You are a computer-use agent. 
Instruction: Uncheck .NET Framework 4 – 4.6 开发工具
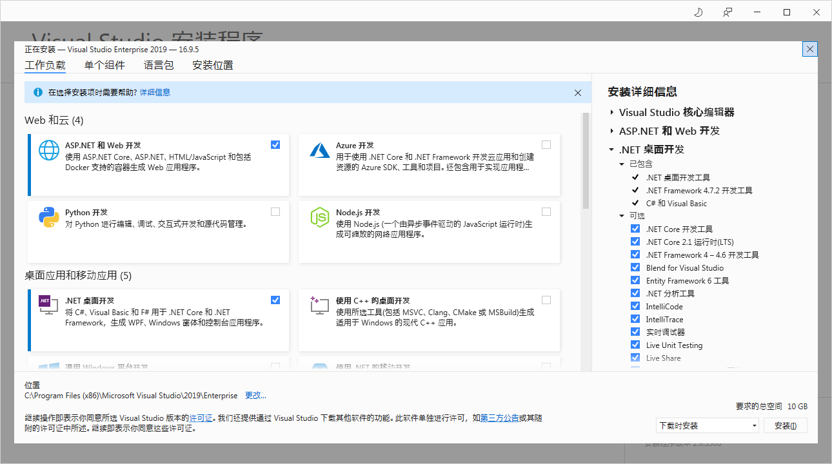[x=635, y=255]
